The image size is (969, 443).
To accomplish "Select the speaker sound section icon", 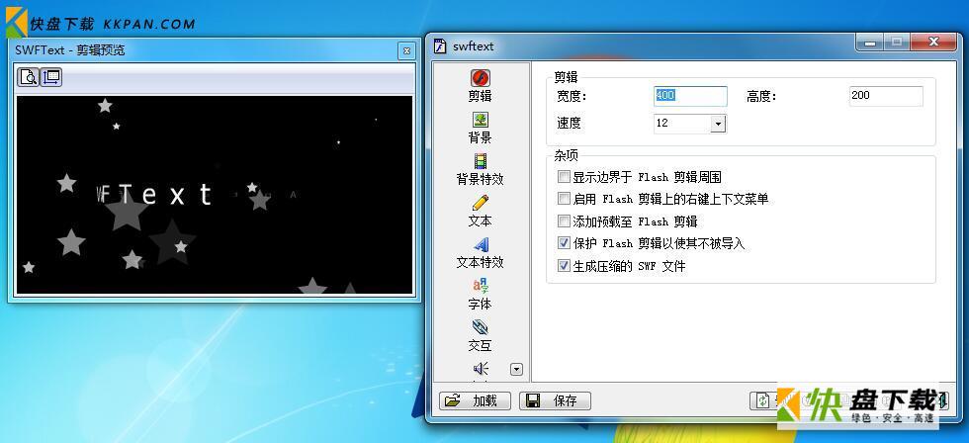I will point(481,369).
